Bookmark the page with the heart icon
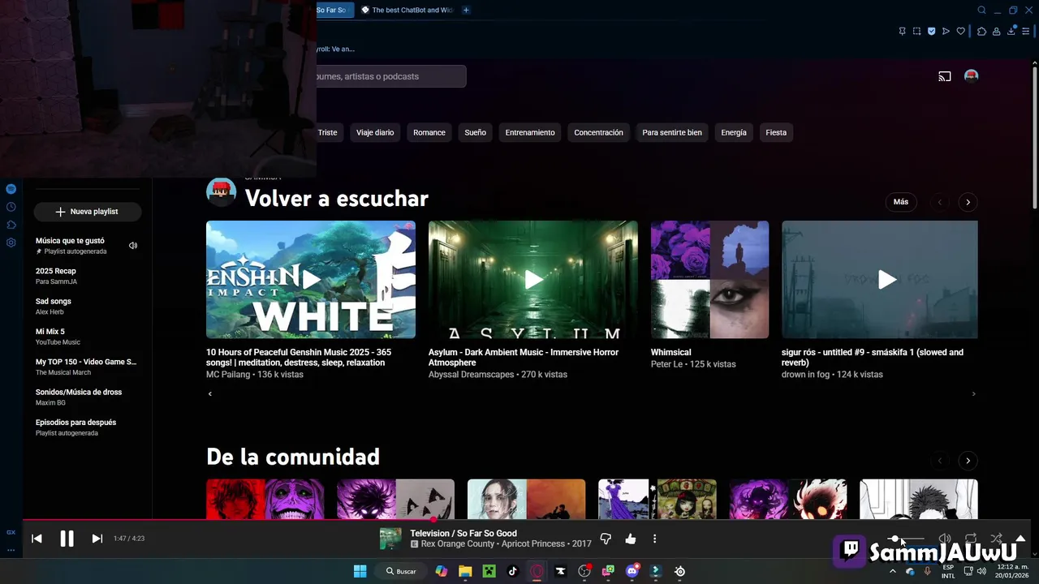Image resolution: width=1039 pixels, height=584 pixels. tap(961, 32)
